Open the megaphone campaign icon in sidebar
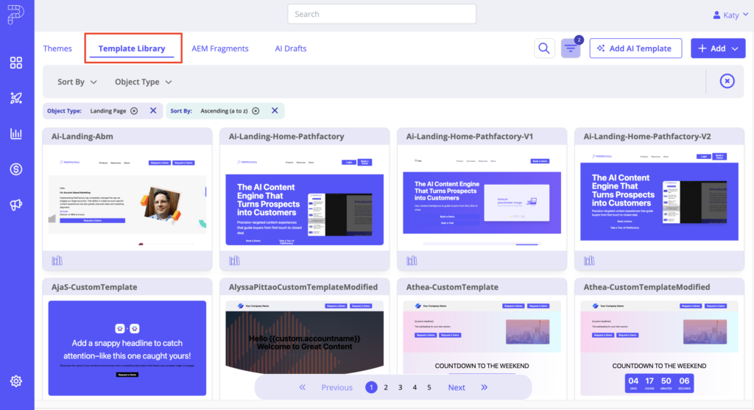The image size is (754, 410). coord(16,205)
